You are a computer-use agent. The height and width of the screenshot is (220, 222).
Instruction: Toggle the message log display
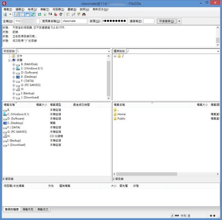pyautogui.click(x=17, y=14)
